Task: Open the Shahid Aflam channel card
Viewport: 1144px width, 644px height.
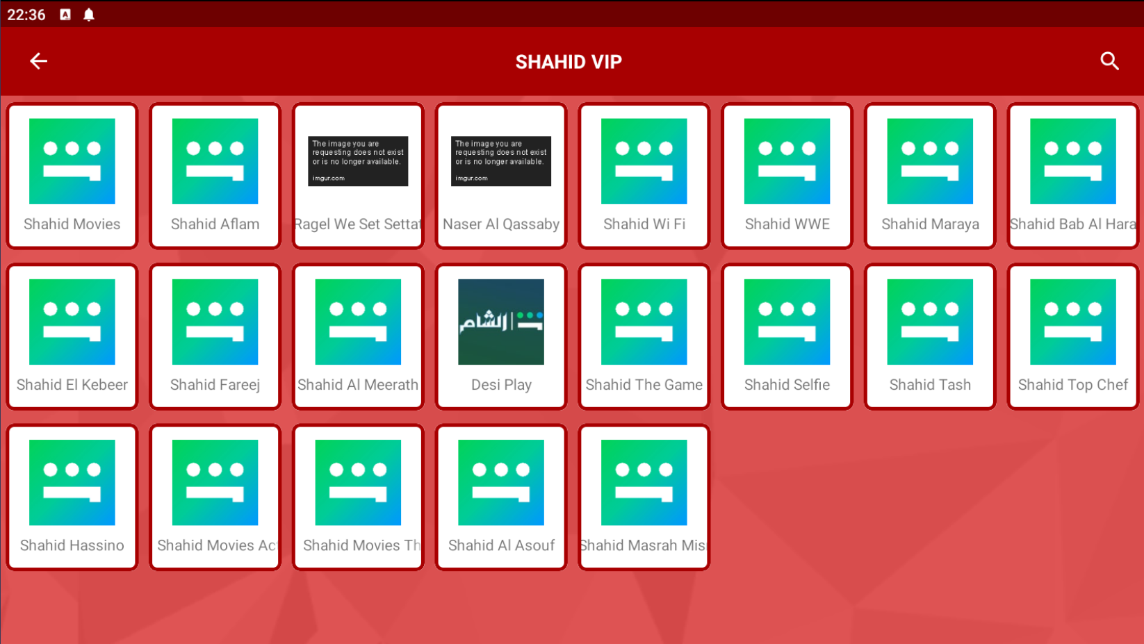Action: [x=215, y=176]
